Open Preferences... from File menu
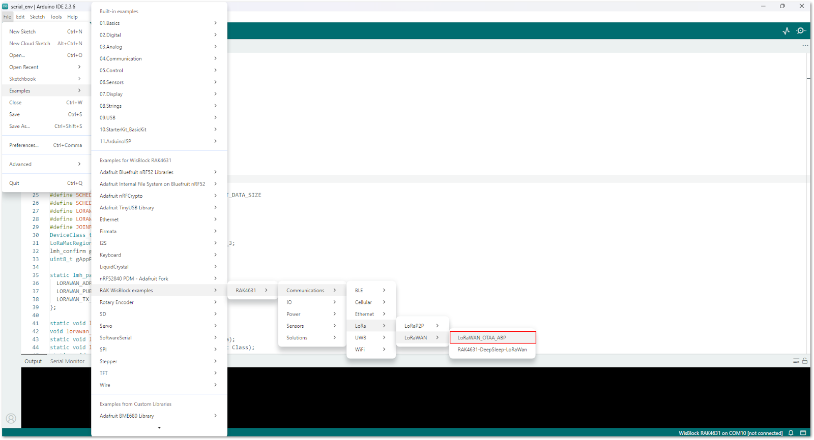814x440 pixels. 46,145
